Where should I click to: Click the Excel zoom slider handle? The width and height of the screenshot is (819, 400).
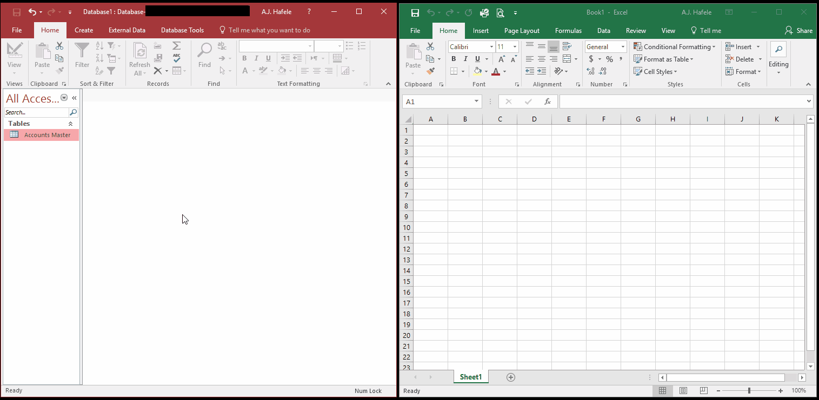(x=749, y=390)
